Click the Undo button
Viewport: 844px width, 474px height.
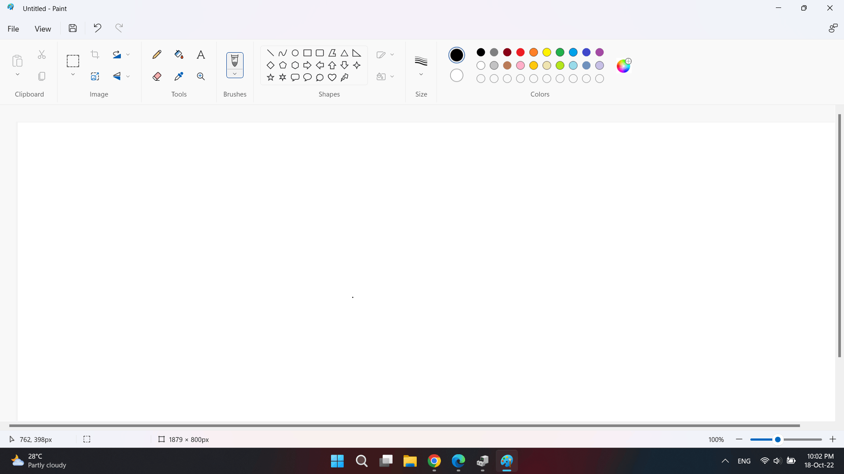pos(98,28)
